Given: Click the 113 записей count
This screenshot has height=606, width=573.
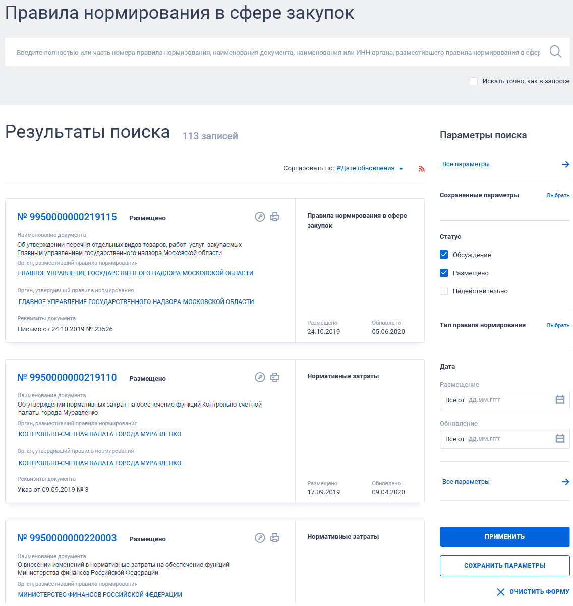Looking at the screenshot, I should pyautogui.click(x=210, y=136).
